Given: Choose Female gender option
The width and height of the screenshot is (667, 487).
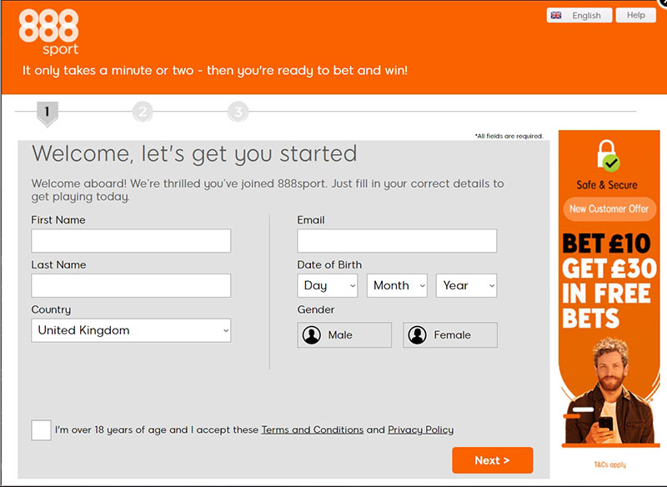Looking at the screenshot, I should pos(450,335).
